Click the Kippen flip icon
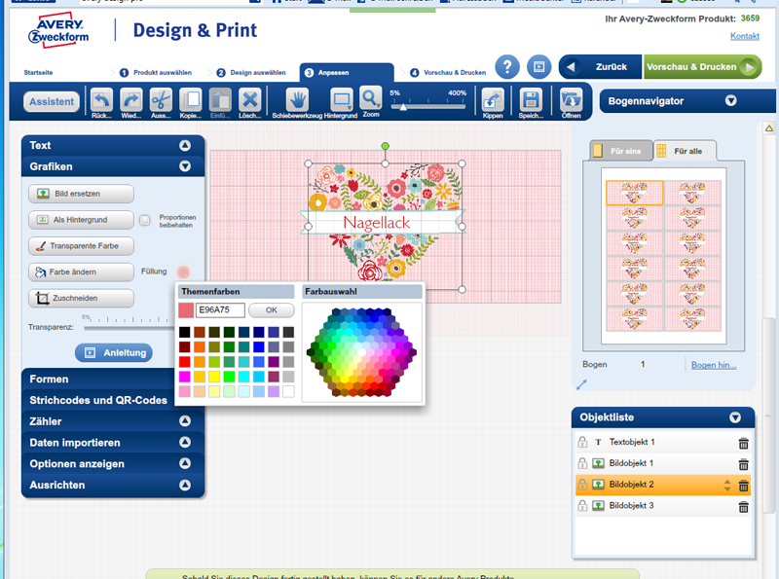Screen dimensions: 779x579 (x=493, y=99)
